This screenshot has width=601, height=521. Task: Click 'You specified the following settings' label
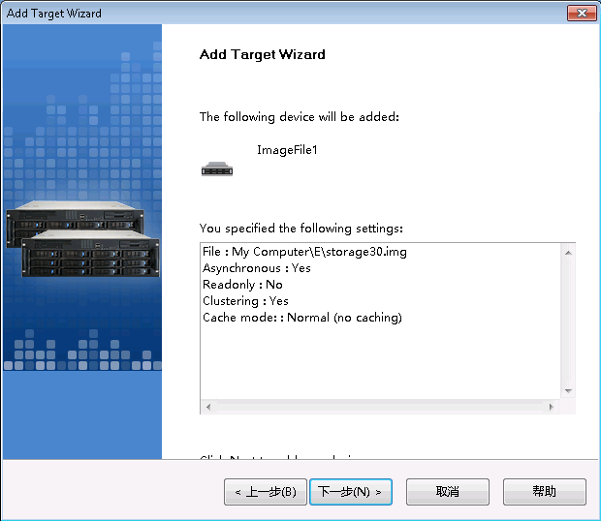300,229
